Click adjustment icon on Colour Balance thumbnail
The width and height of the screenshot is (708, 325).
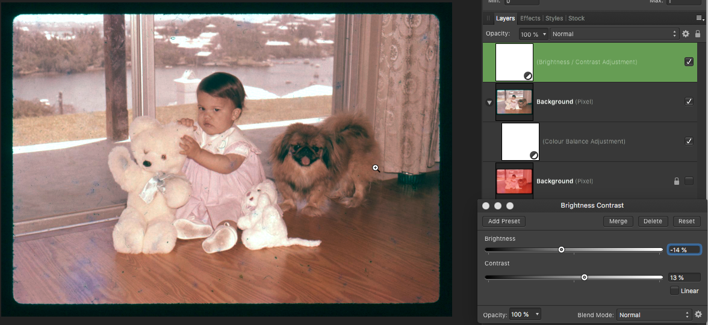coord(533,155)
